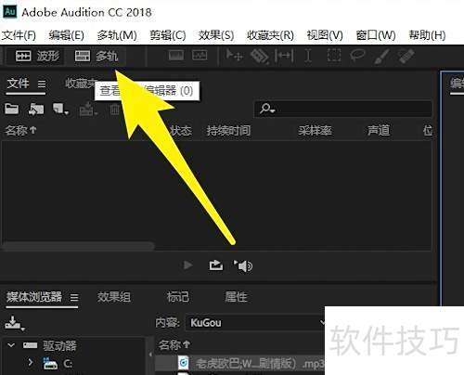Viewport: 464px width, 375px height.
Task: Collapse the 驱动器 tree node
Action: (x=11, y=344)
